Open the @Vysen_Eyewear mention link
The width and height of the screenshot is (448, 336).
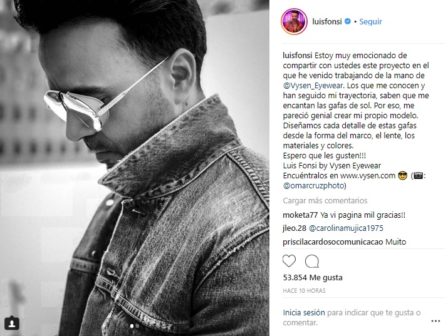pos(313,86)
